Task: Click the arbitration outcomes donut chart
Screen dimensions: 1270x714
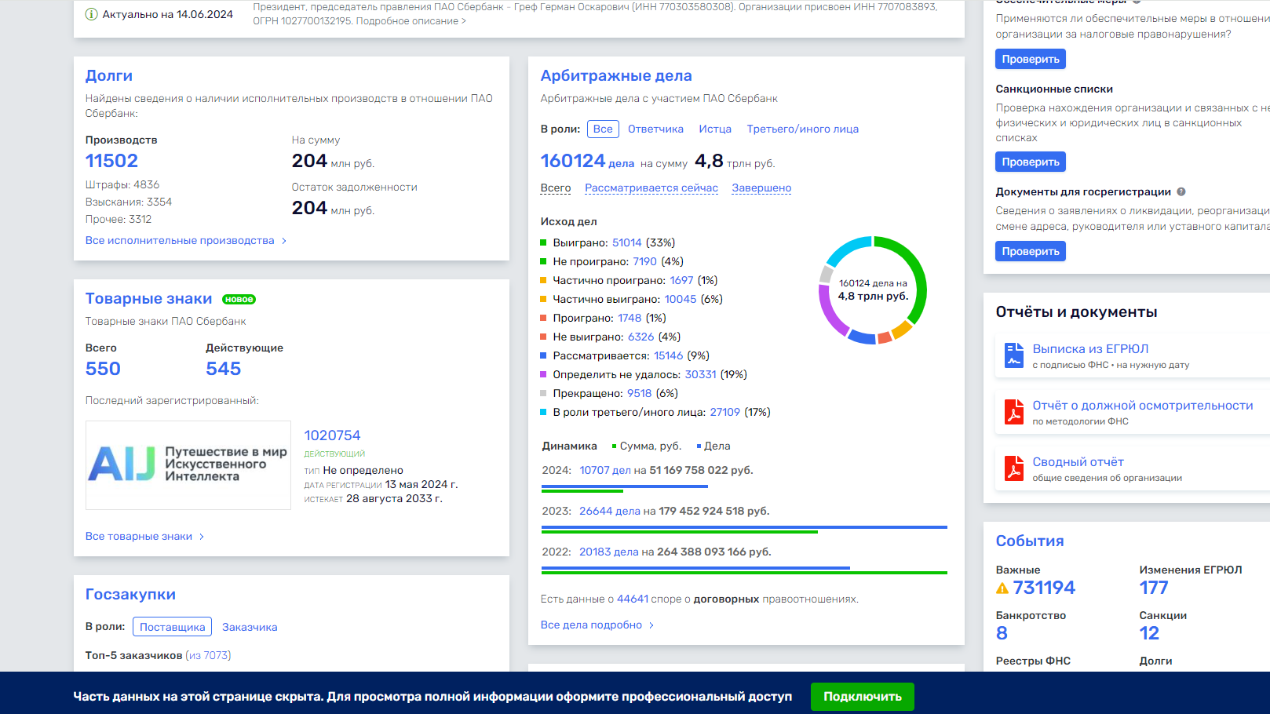Action: 873,290
